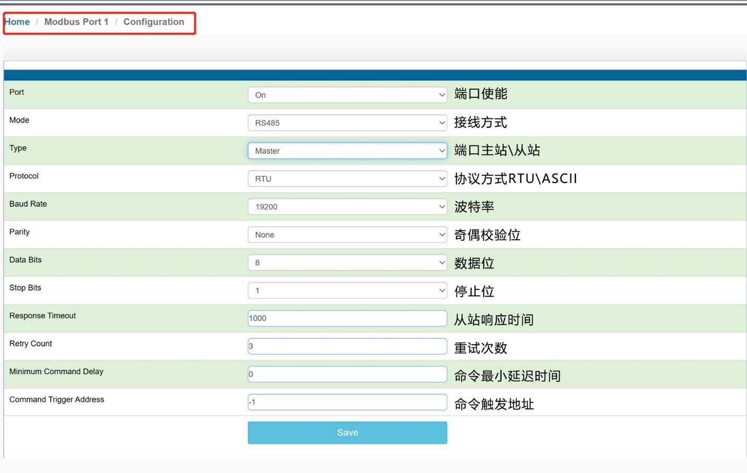Expand the Mode dropdown showing RS485
Screen dimensions: 747x473
pos(347,123)
